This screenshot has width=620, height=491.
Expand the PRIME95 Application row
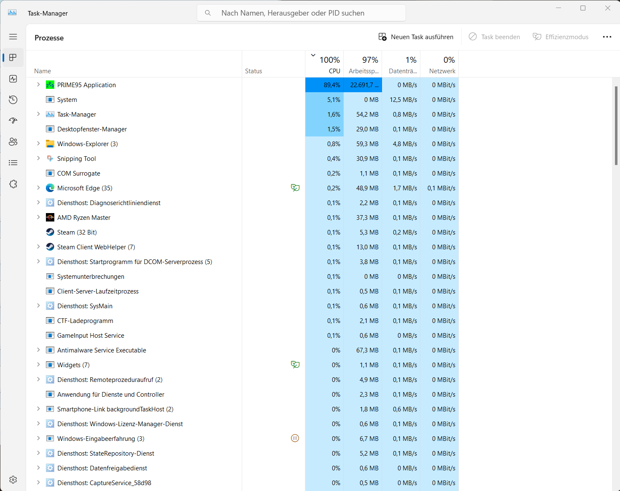38,85
